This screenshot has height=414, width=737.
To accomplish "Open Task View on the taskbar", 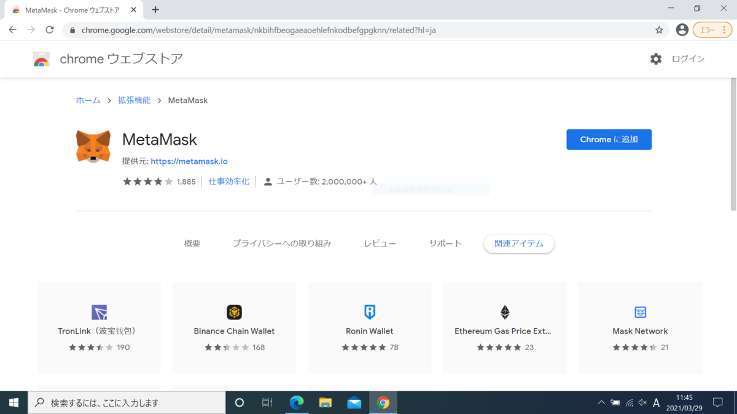I will click(267, 402).
